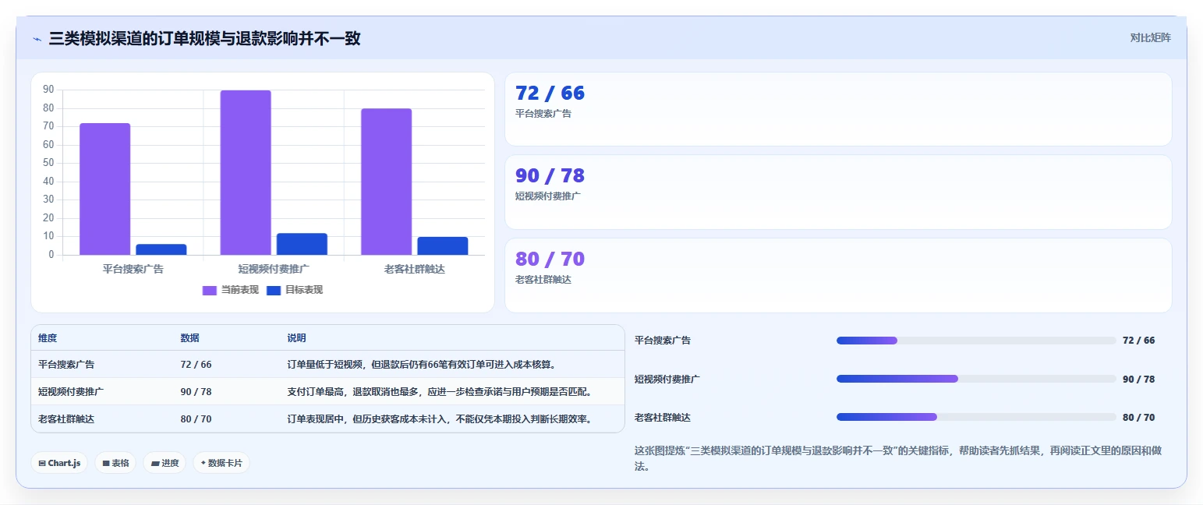Click the title 三类模拟渠道的订单规模与退款影响并不一致
Viewport: 1203px width, 505px height.
point(204,38)
